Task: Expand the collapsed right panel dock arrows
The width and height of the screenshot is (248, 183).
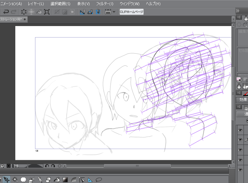Action: 238,10
